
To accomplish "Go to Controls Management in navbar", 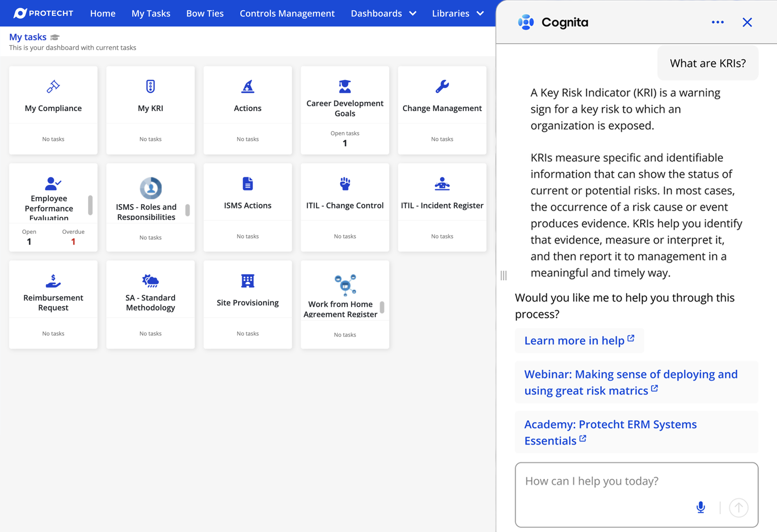I will click(287, 13).
